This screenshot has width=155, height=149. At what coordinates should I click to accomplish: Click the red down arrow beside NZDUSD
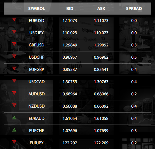pyautogui.click(x=14, y=105)
